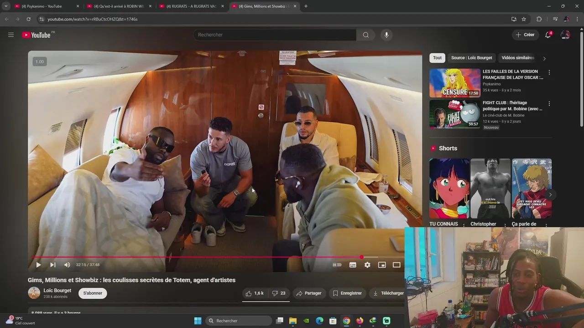The height and width of the screenshot is (328, 584).
Task: Show more filter chips with arrow
Action: pos(544,58)
